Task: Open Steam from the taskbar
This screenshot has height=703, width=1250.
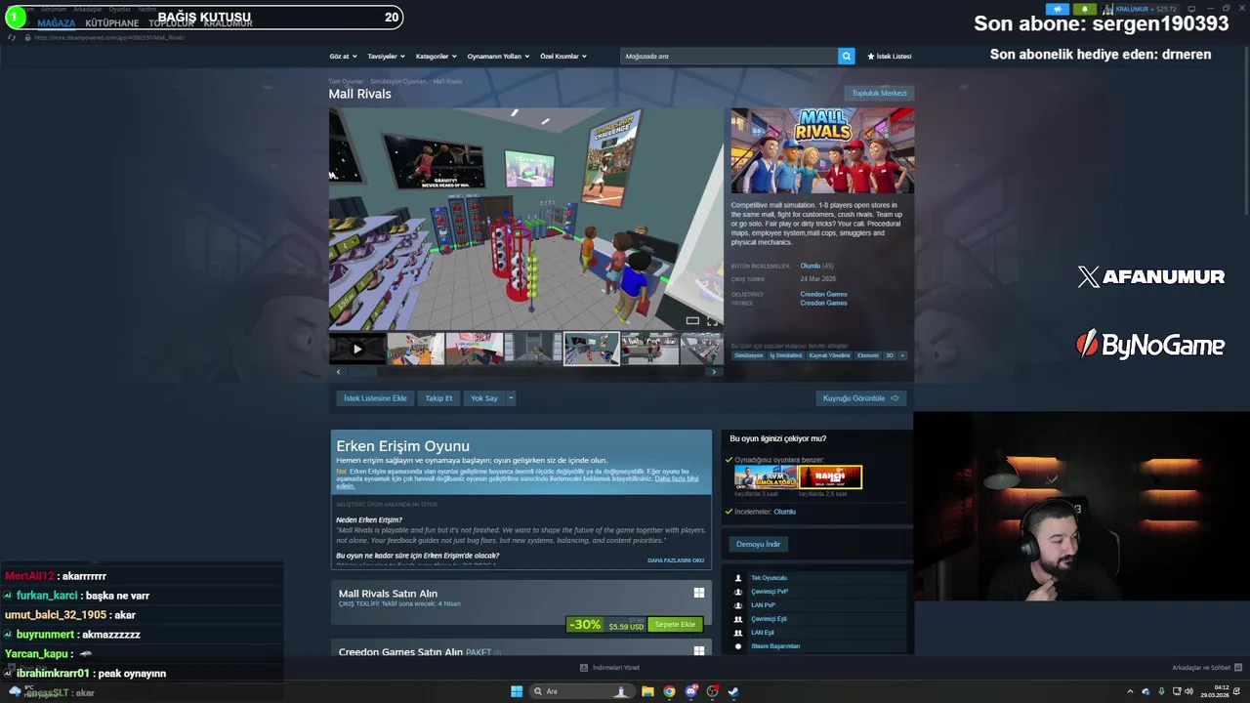Action: pos(733,691)
